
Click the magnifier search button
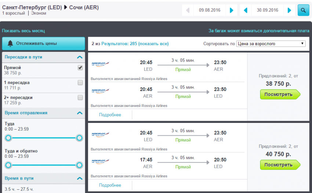coord(303,10)
